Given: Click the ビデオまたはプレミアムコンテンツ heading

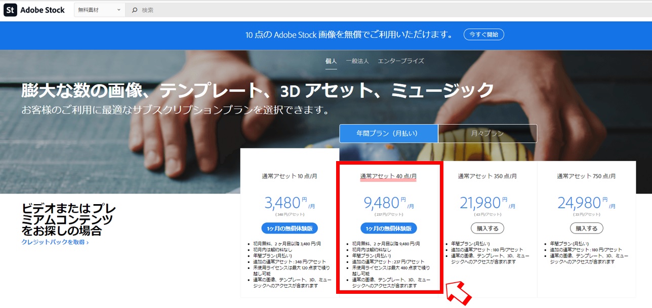Looking at the screenshot, I should (69, 219).
